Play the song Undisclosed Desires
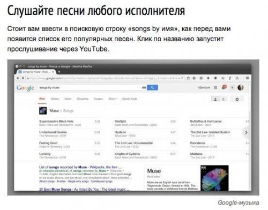The width and height of the screenshot is (268, 210). [53, 132]
